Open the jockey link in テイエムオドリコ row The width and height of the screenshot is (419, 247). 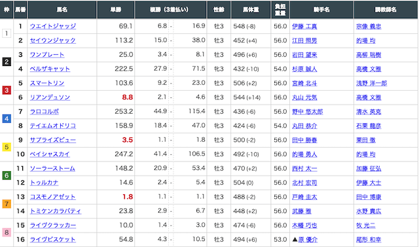tap(304, 126)
